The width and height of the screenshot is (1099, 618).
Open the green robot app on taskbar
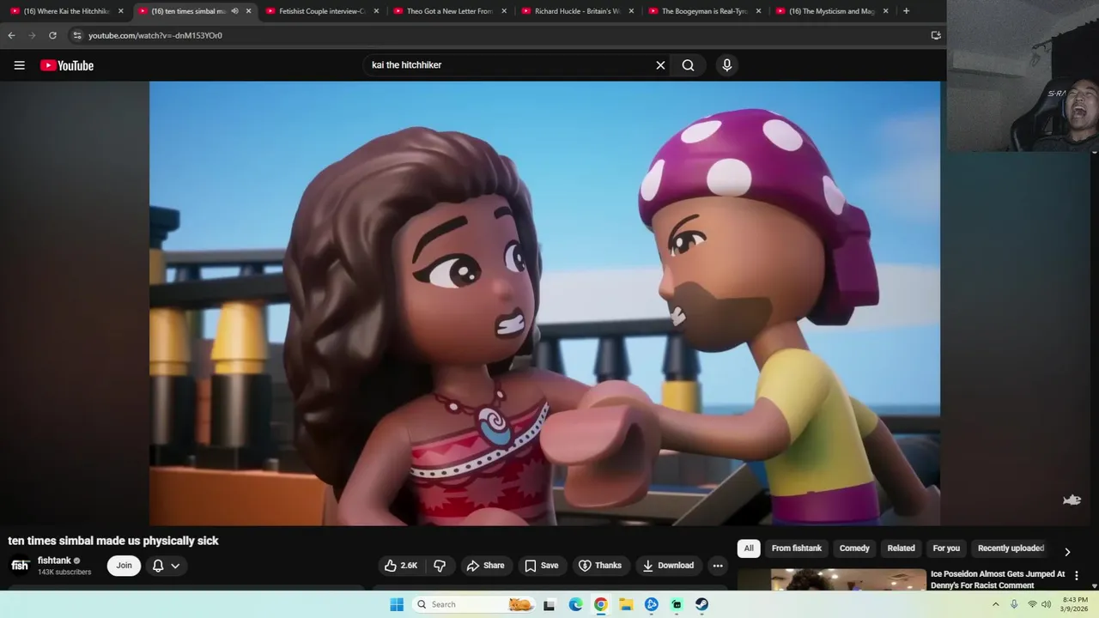(x=677, y=604)
